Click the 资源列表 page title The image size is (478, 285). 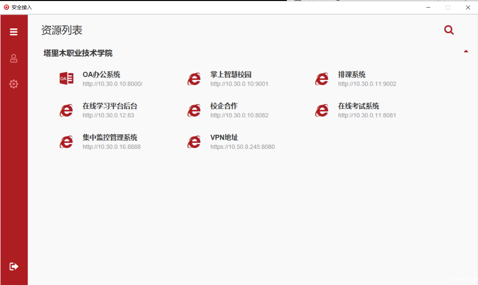click(x=62, y=30)
